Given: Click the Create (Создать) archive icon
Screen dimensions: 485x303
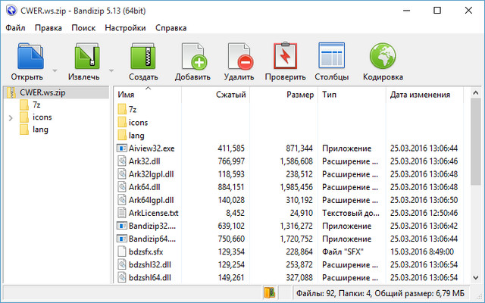Looking at the screenshot, I should pos(143,57).
